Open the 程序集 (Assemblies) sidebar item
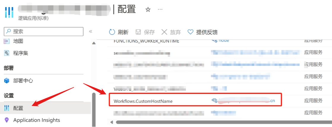 pos(20,53)
